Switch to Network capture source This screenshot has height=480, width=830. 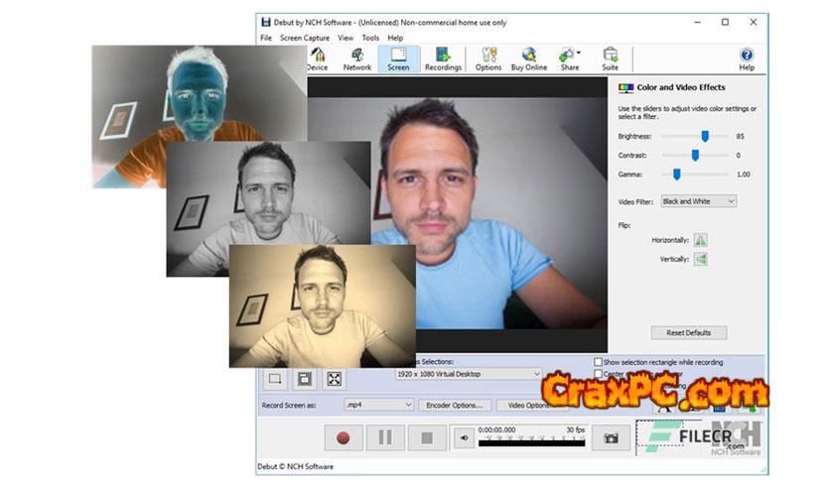click(357, 60)
